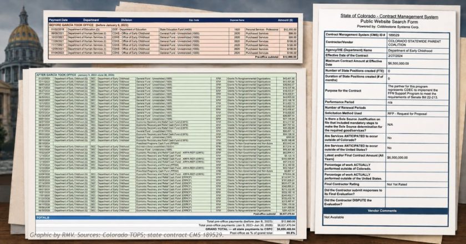Click 'Total post-office payments' row label
Screen dimensions: 466x244
[235, 225]
